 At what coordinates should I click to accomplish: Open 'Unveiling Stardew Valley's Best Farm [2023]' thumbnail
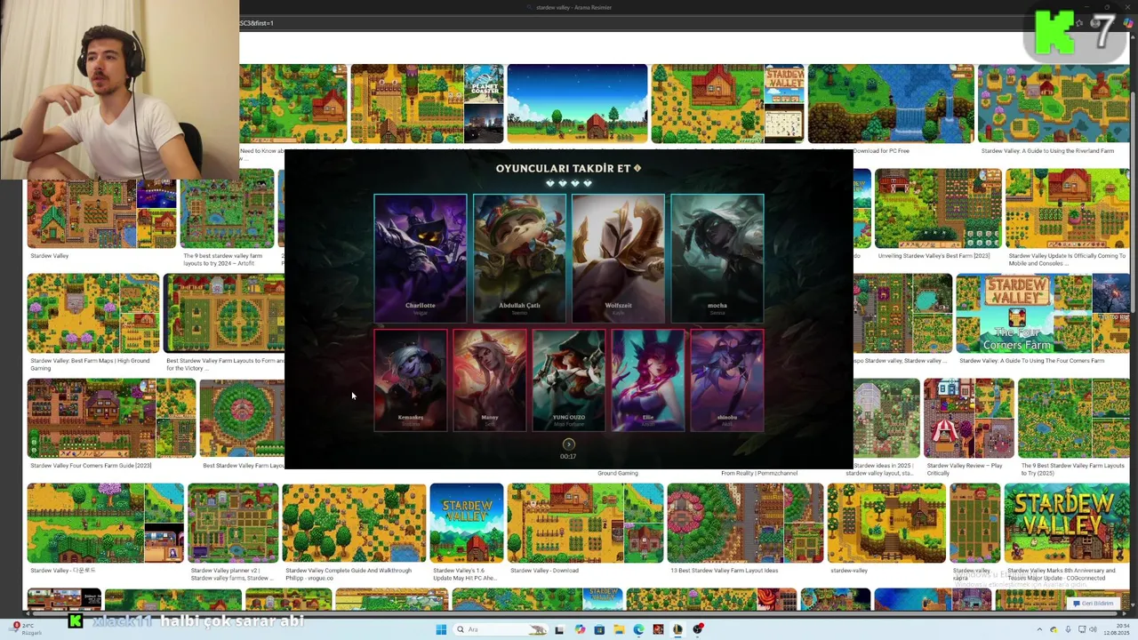(x=938, y=209)
